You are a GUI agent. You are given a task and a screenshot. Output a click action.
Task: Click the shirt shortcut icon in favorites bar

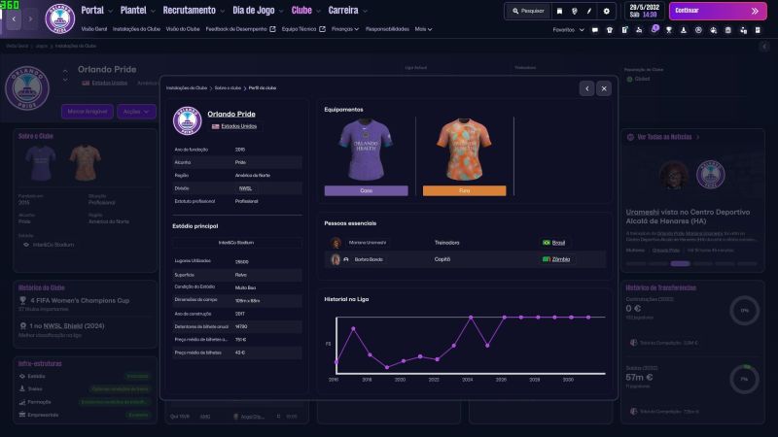(x=610, y=30)
